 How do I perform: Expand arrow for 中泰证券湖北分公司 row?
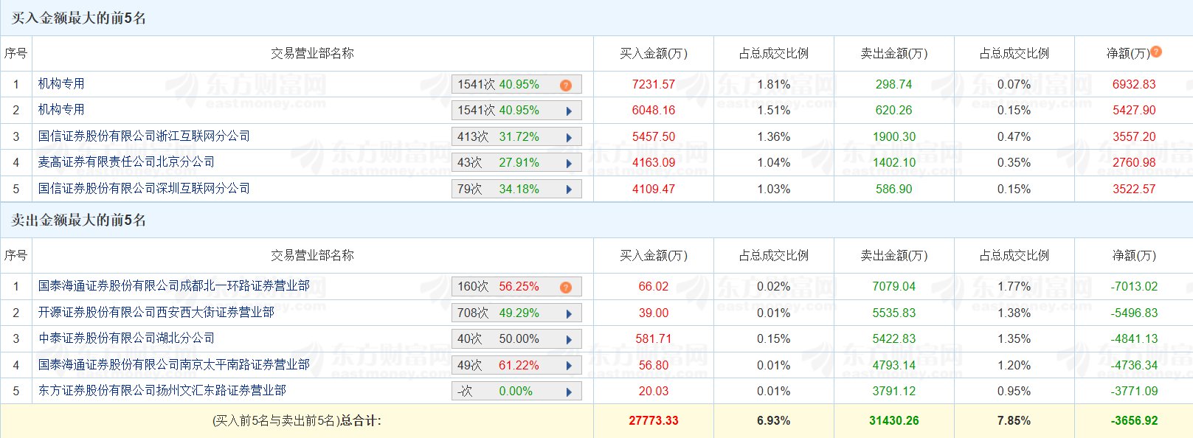pyautogui.click(x=569, y=340)
